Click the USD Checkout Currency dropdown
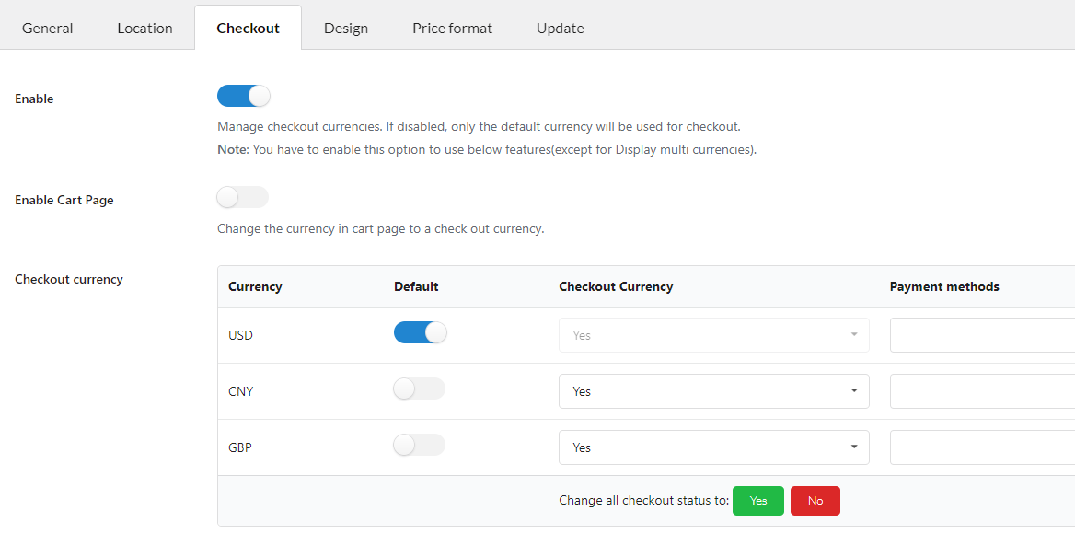 (x=713, y=335)
